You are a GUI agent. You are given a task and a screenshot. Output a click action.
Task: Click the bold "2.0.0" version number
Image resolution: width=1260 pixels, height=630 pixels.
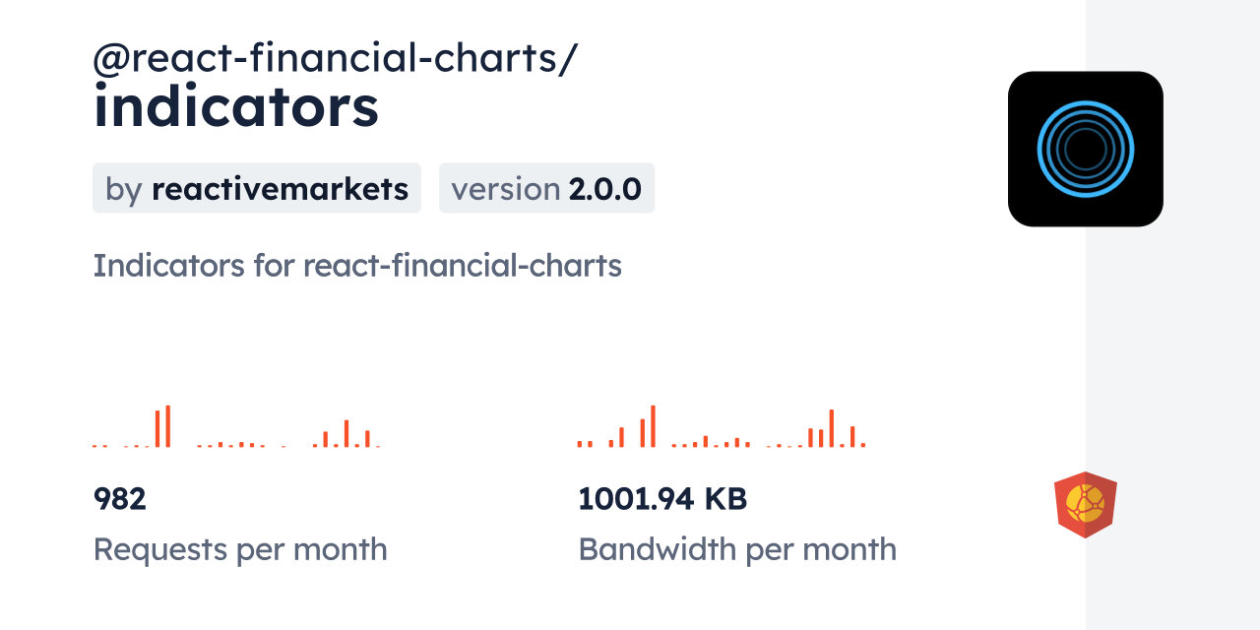pyautogui.click(x=604, y=188)
